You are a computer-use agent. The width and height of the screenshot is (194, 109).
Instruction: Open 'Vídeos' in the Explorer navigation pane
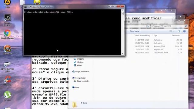[78, 65]
